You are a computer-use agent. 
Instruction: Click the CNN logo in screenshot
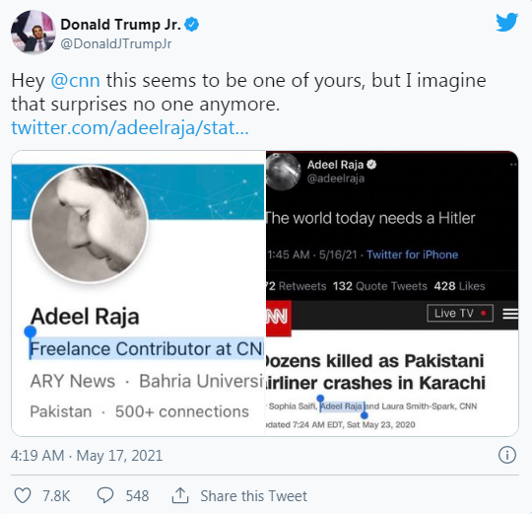click(278, 319)
